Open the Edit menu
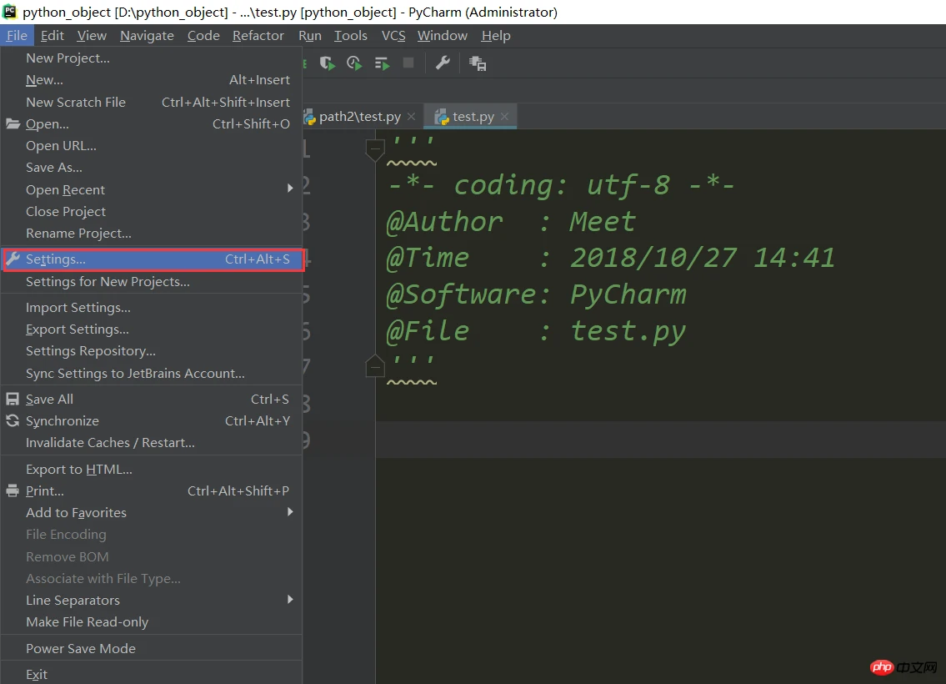The height and width of the screenshot is (684, 946). pos(52,36)
